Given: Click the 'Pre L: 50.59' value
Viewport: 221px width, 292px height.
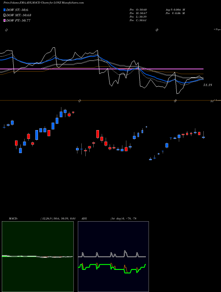Looking at the screenshot, I should tap(138, 17).
